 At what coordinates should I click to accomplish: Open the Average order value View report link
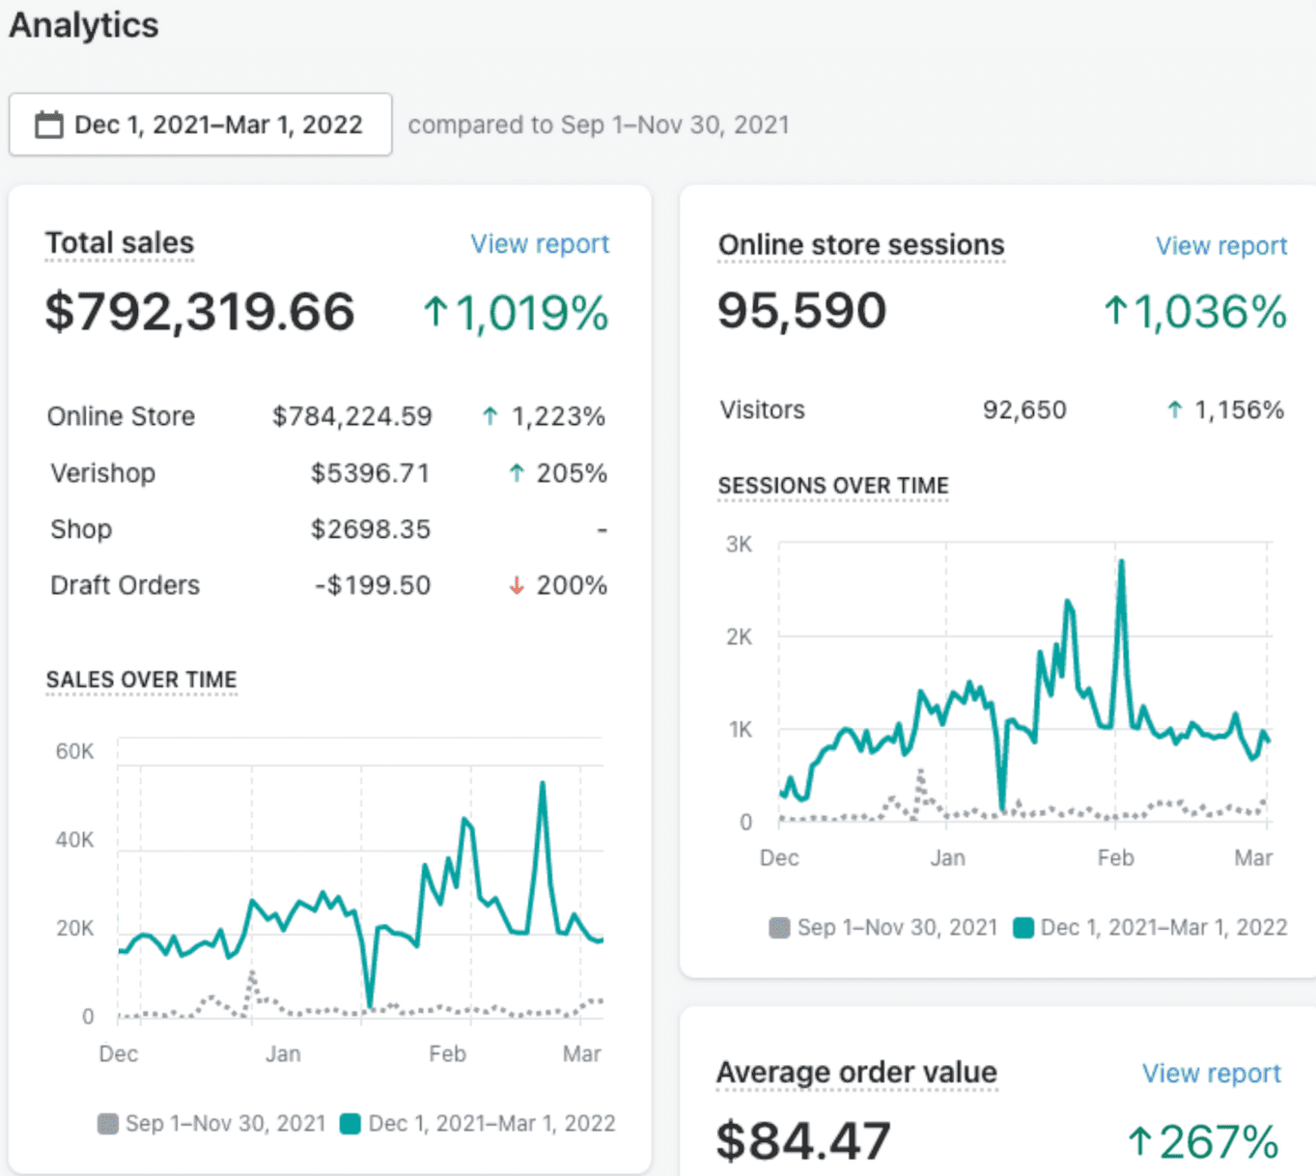[1211, 1074]
